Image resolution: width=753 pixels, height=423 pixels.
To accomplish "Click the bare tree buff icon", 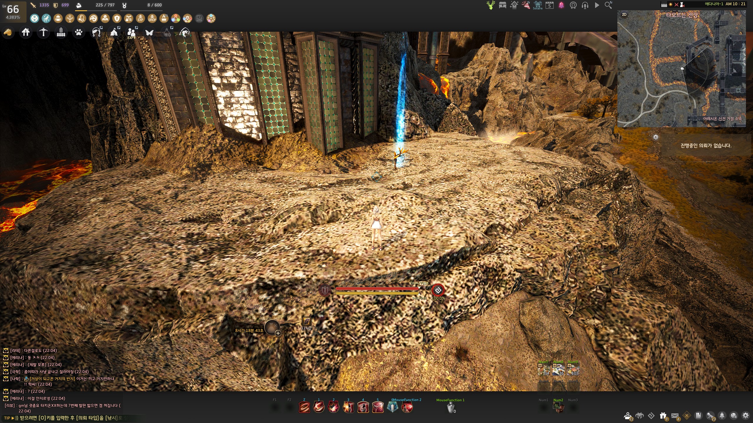I will 70,19.
